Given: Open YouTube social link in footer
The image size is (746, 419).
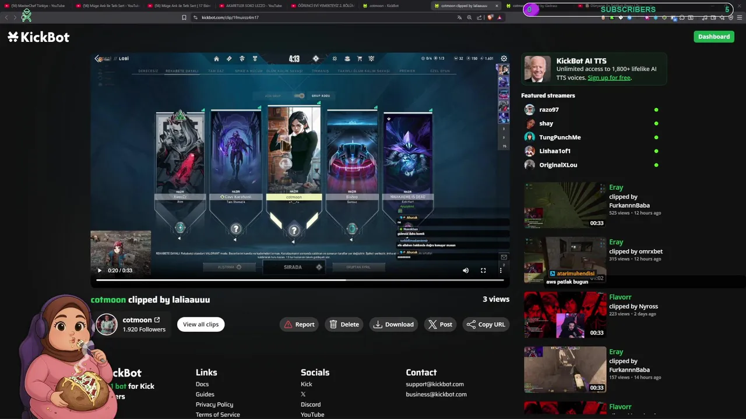Looking at the screenshot, I should (x=312, y=415).
